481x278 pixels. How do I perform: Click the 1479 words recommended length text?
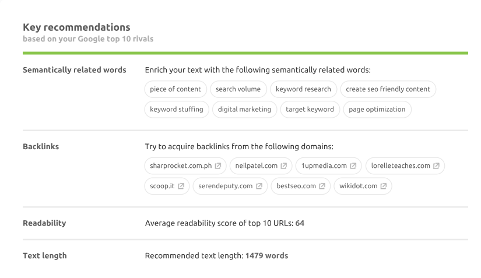click(x=266, y=256)
